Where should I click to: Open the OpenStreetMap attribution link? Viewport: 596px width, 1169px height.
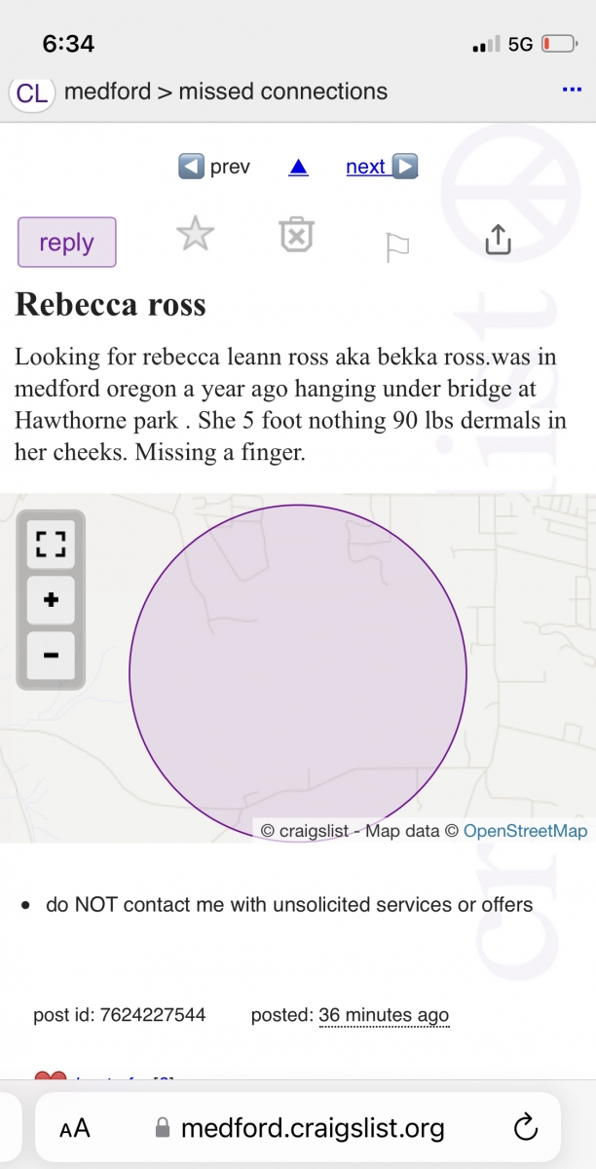[x=525, y=831]
